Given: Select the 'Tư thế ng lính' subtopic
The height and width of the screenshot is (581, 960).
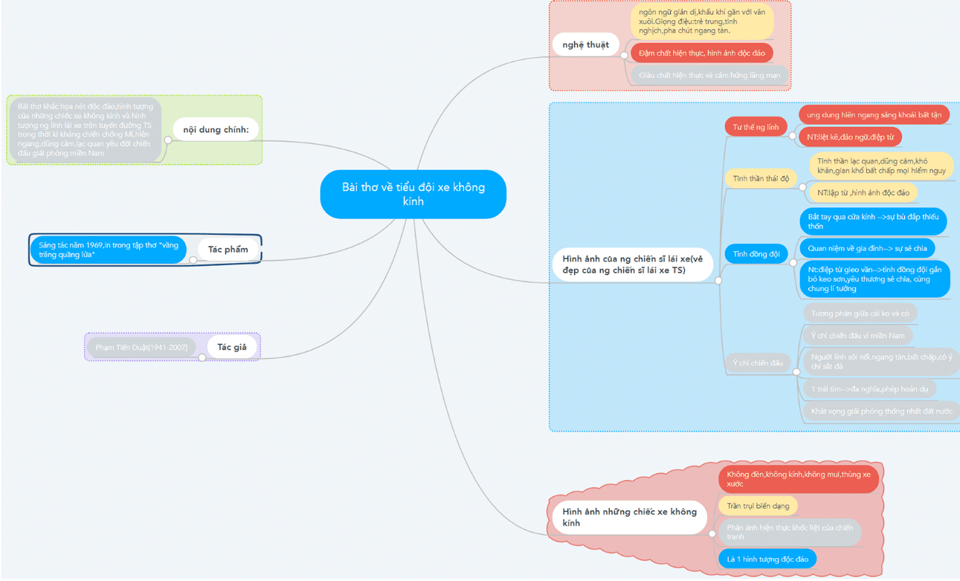Looking at the screenshot, I should [756, 127].
